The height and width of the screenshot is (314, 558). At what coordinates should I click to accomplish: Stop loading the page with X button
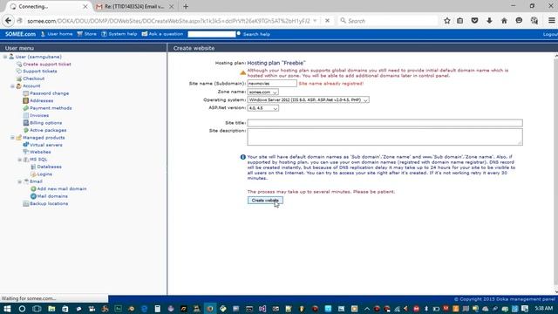[327, 21]
